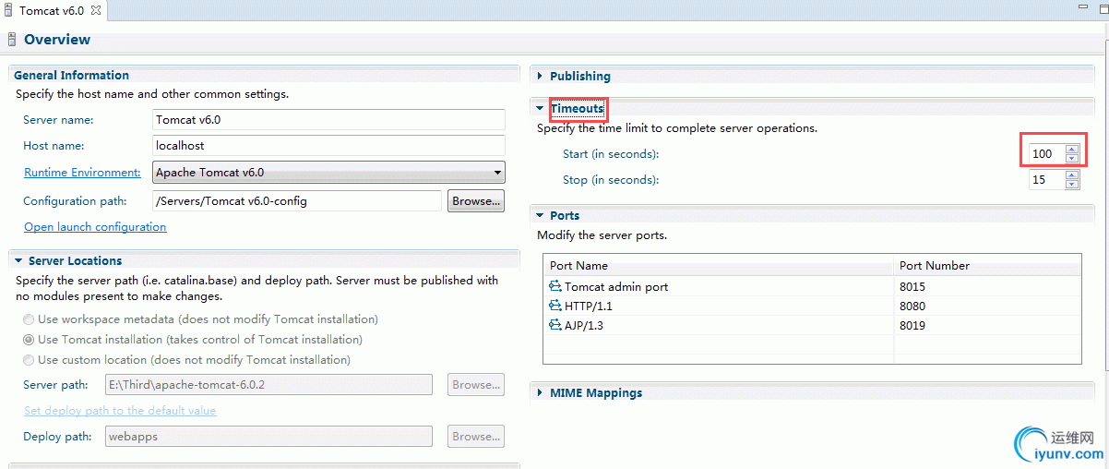Image resolution: width=1109 pixels, height=469 pixels.
Task: Select the HTTP/1.1 port row
Action: [x=812, y=306]
